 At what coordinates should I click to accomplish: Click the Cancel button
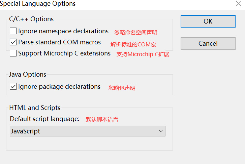[208, 43]
